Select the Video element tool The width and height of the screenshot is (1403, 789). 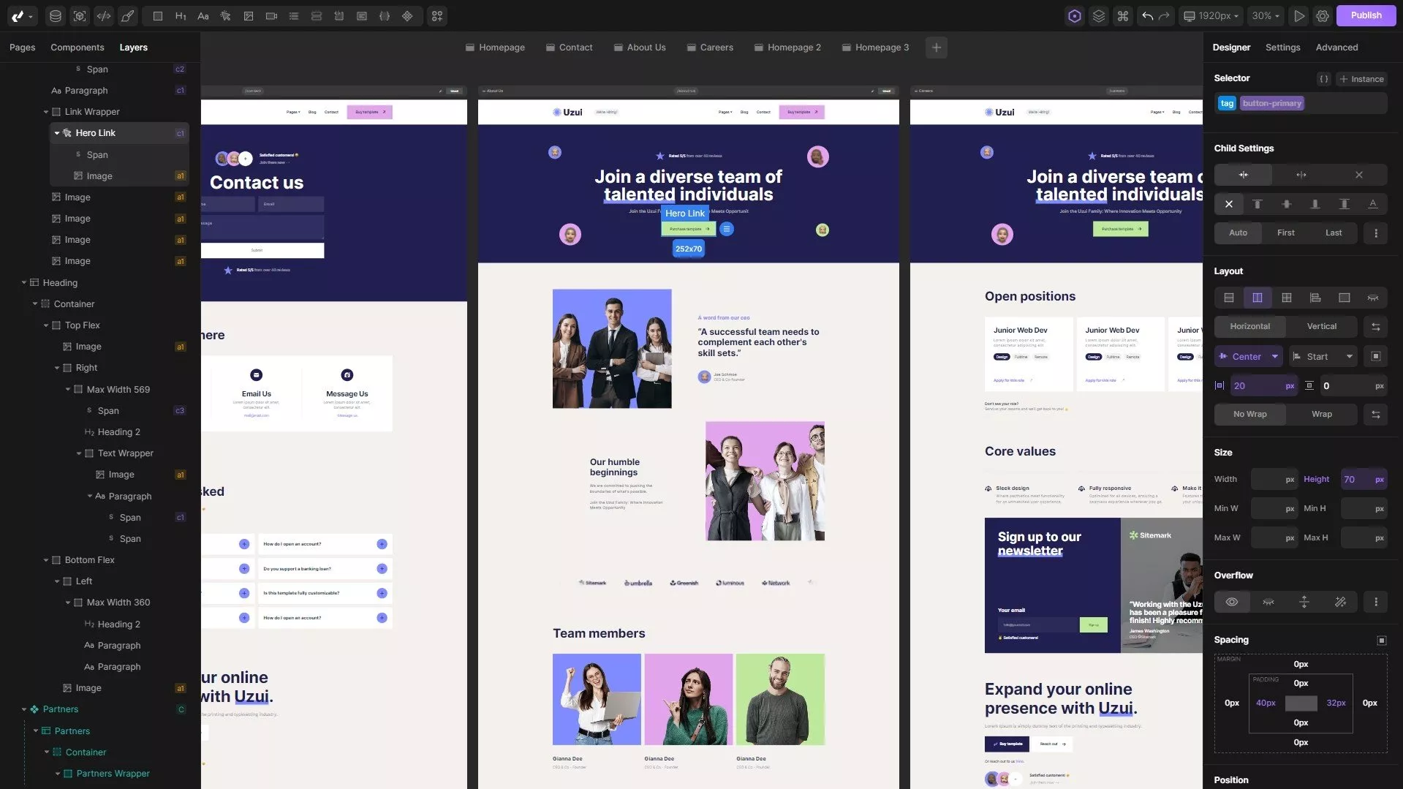pyautogui.click(x=271, y=16)
